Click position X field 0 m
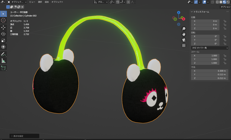Viewport: 231px width, 140px height. pyautogui.click(x=205, y=21)
